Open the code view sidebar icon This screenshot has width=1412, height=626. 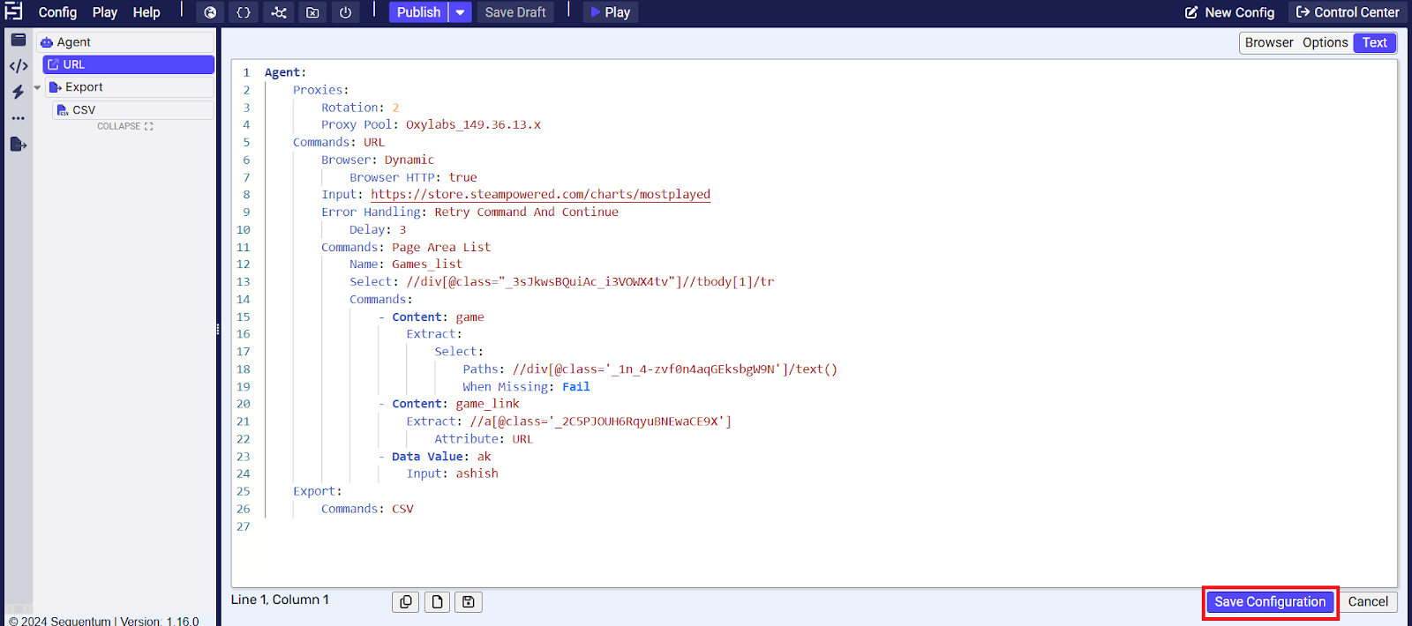point(19,66)
